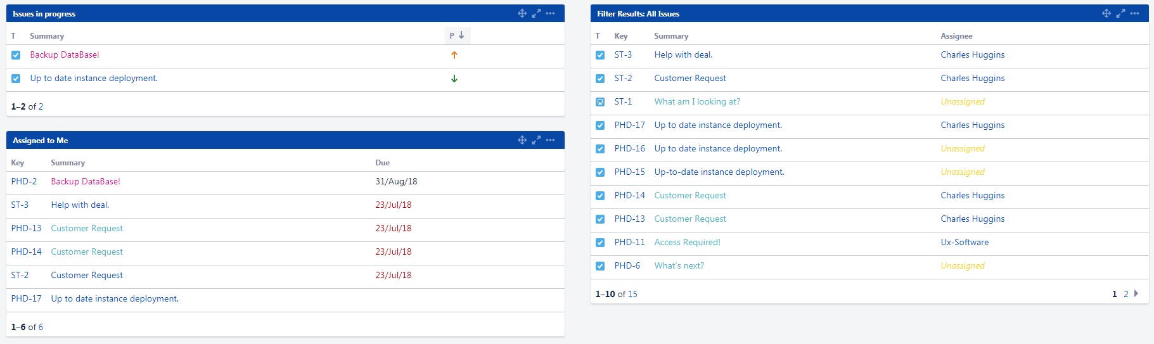The height and width of the screenshot is (344, 1154).
Task: Click move icon on Assigned to Me gadget
Action: pos(522,140)
